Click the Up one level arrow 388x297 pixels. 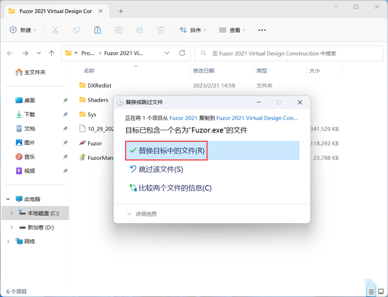click(52, 53)
